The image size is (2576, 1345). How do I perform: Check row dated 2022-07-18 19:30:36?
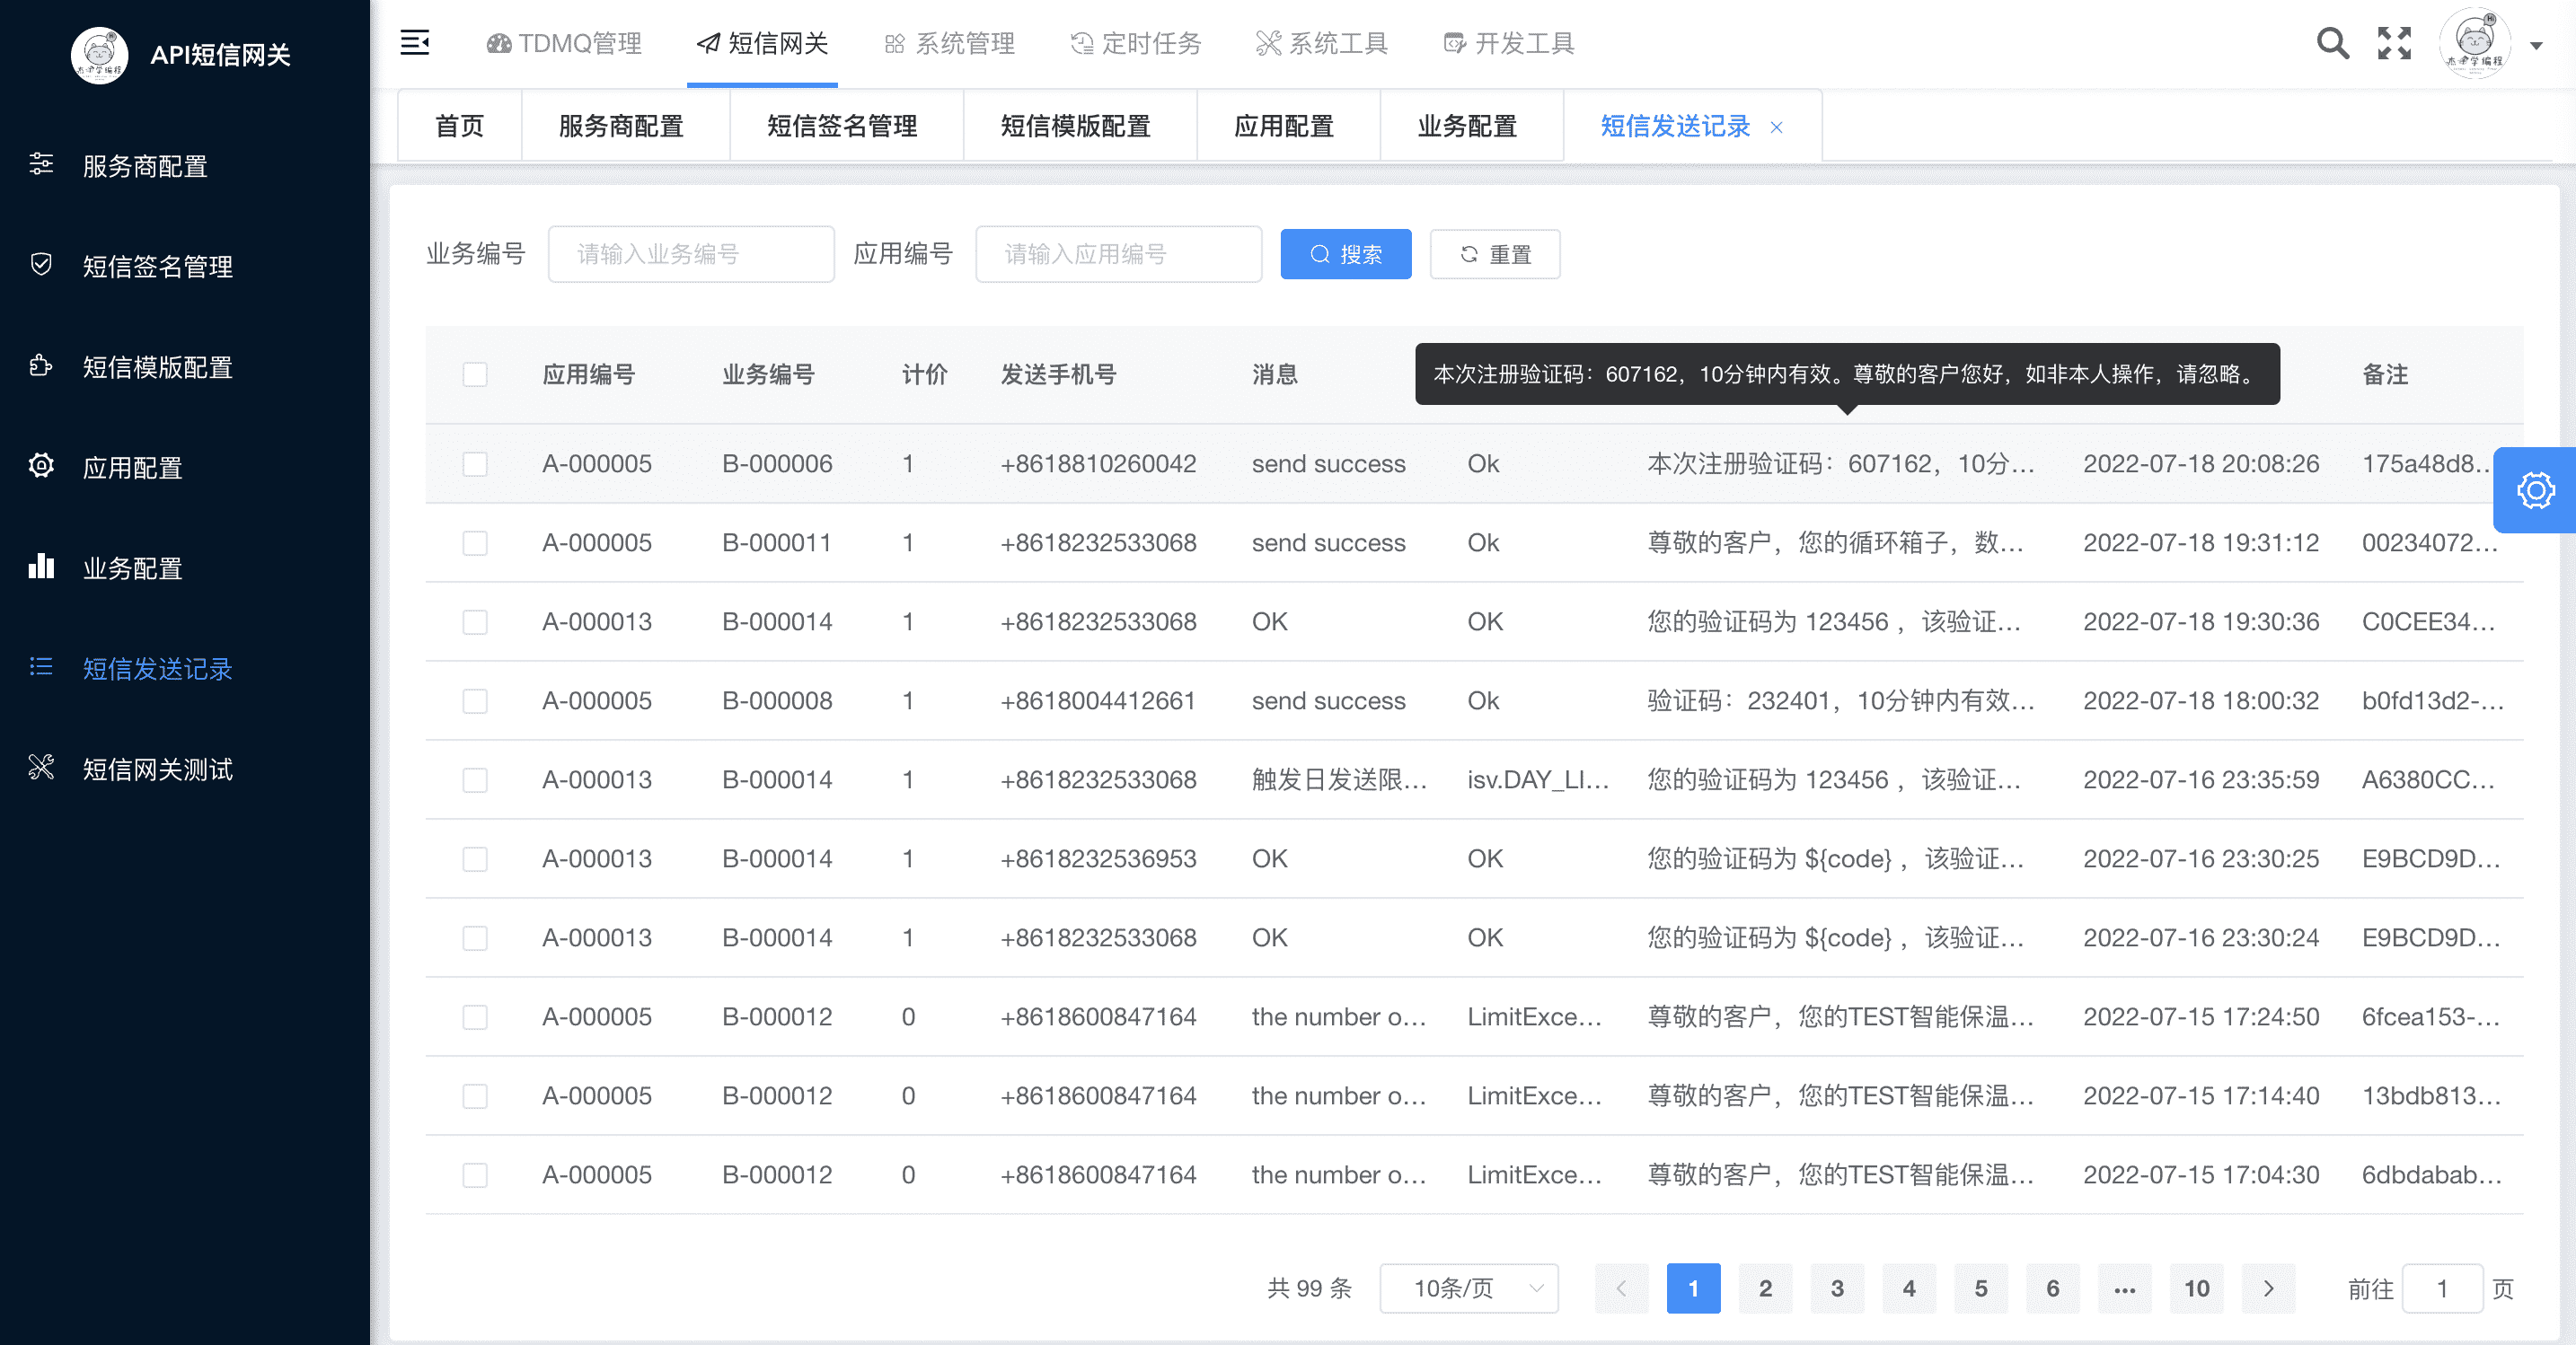point(475,622)
